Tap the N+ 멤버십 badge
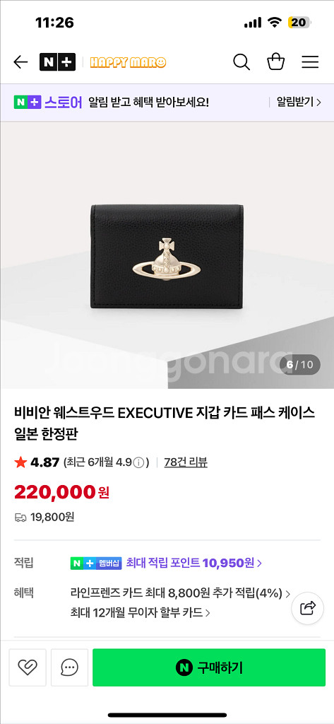 coord(96,564)
